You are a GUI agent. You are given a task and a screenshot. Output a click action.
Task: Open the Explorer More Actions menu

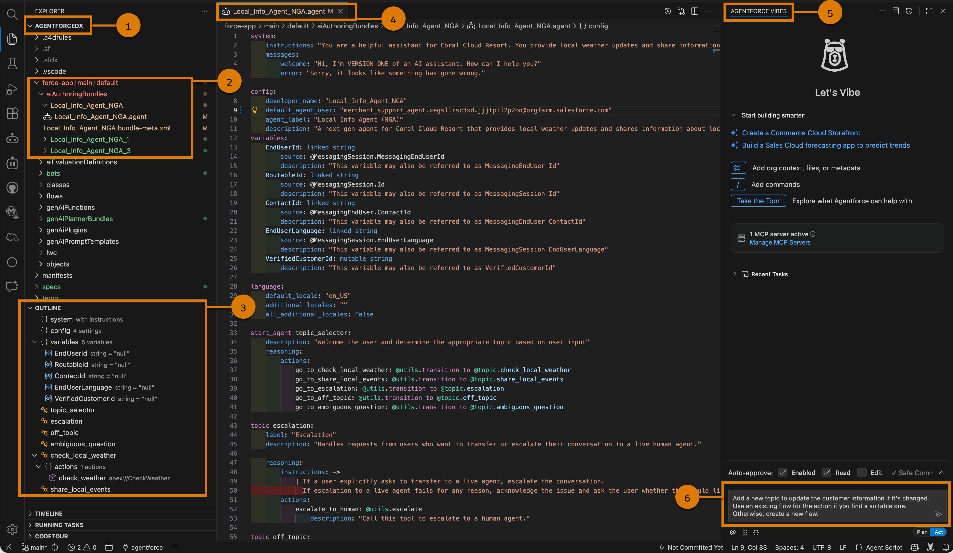pos(204,11)
